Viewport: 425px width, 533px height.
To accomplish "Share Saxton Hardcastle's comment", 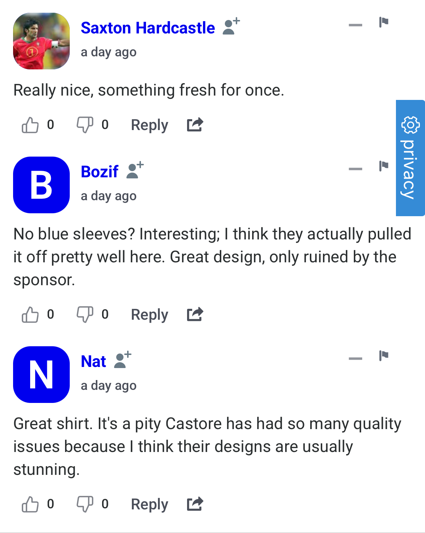I will 195,125.
